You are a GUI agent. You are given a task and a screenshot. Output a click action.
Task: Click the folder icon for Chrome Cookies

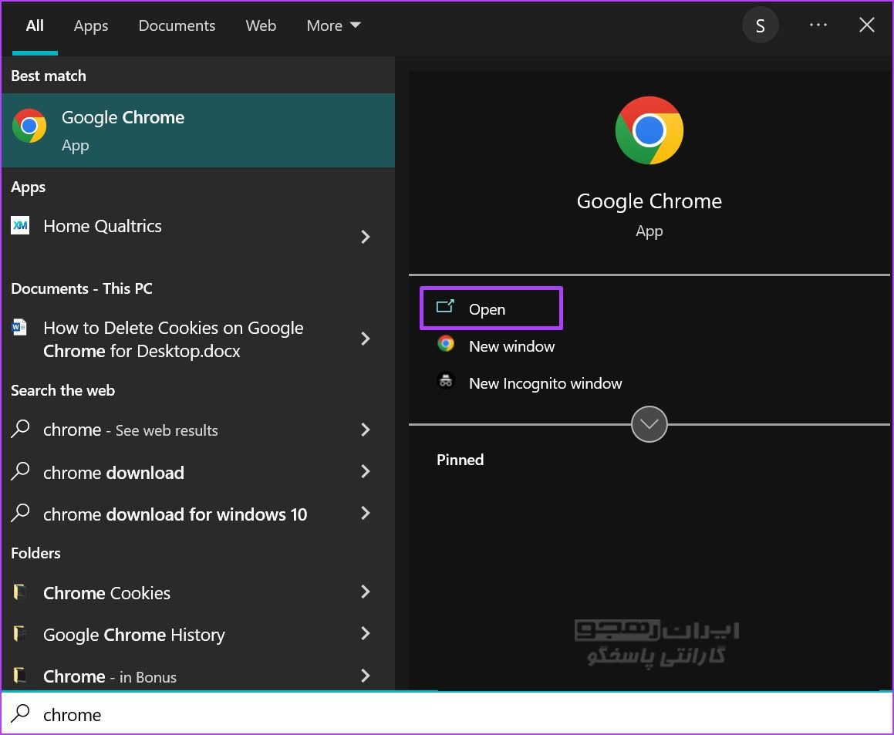19,592
